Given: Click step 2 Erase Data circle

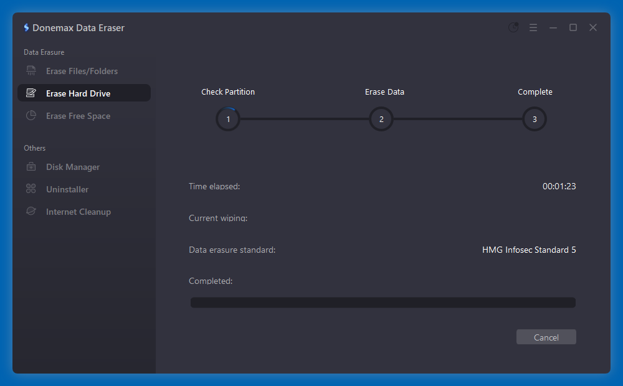Looking at the screenshot, I should pos(381,119).
